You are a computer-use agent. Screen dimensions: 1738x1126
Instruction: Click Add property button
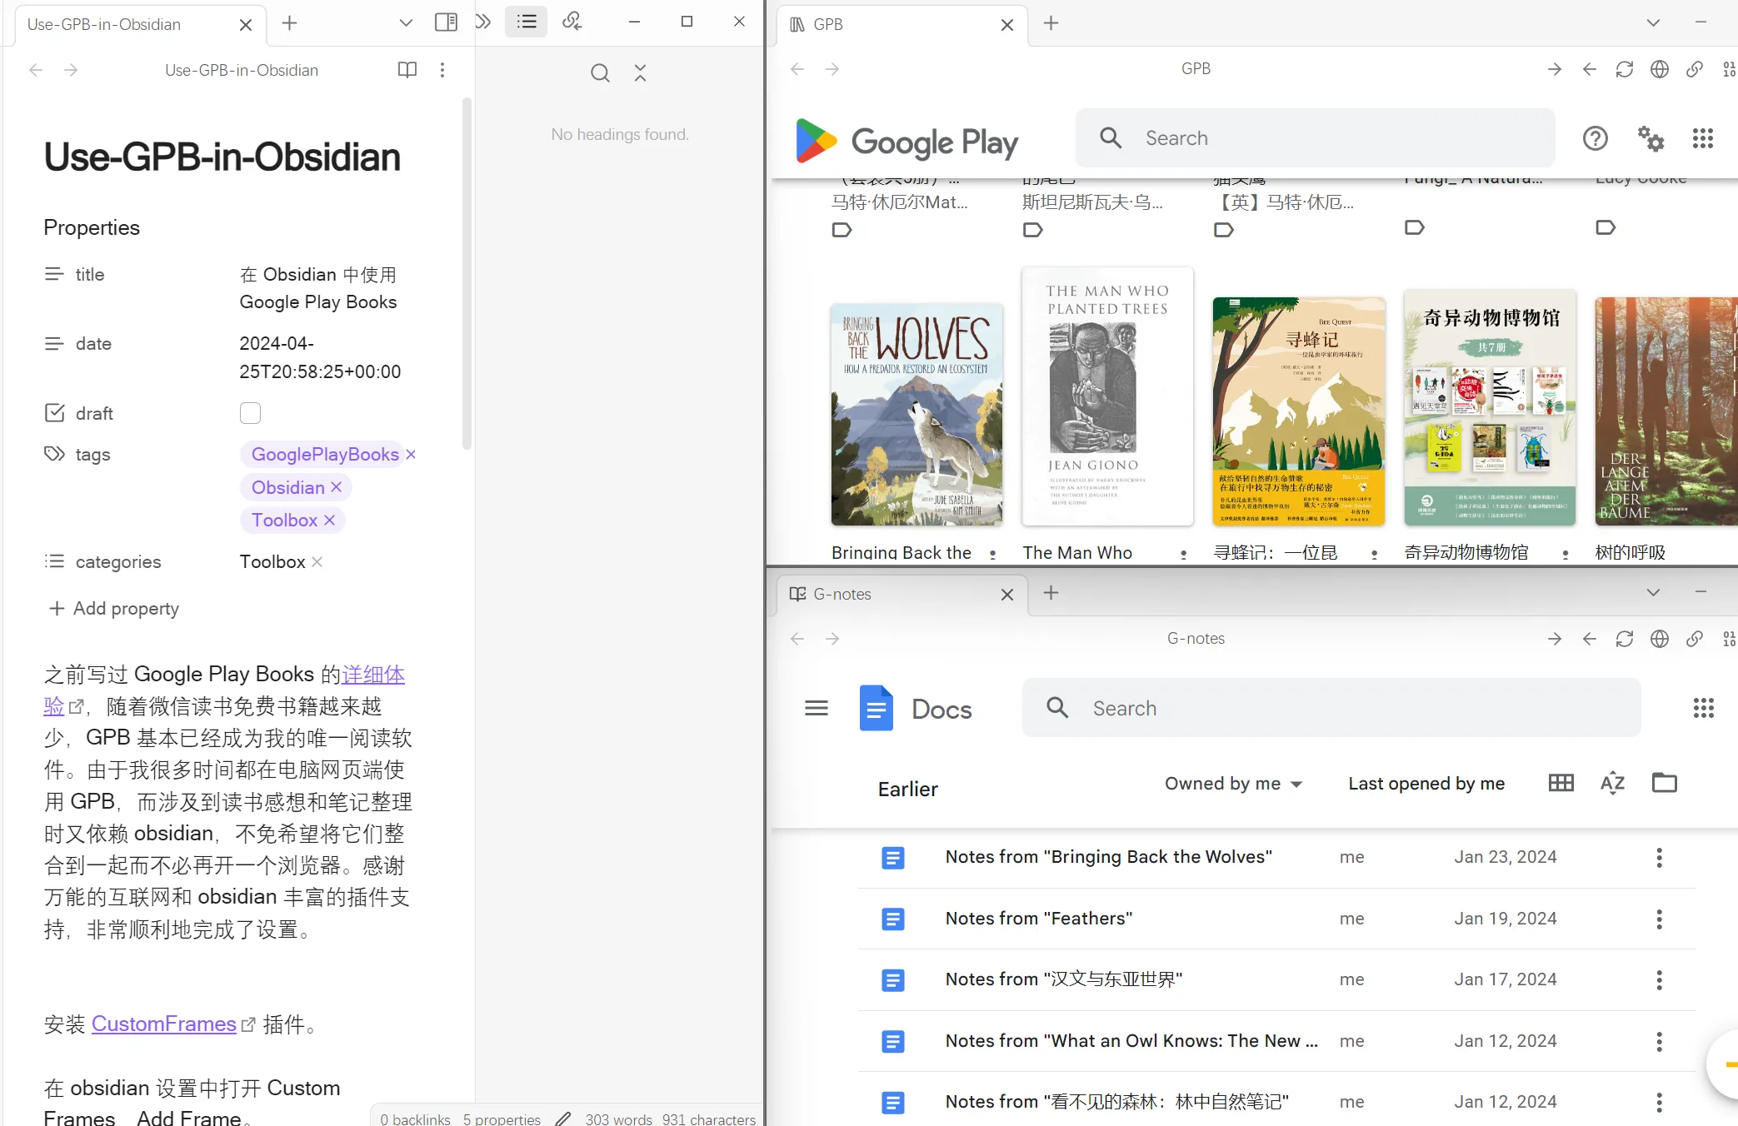[114, 609]
